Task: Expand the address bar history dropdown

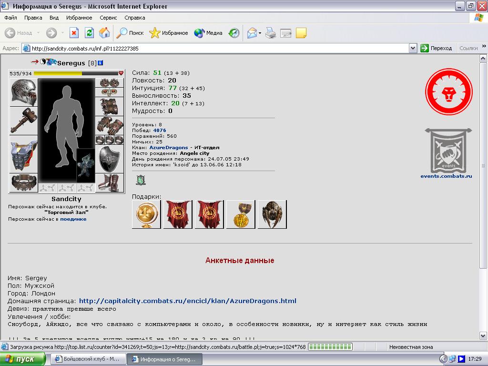Action: (x=413, y=48)
